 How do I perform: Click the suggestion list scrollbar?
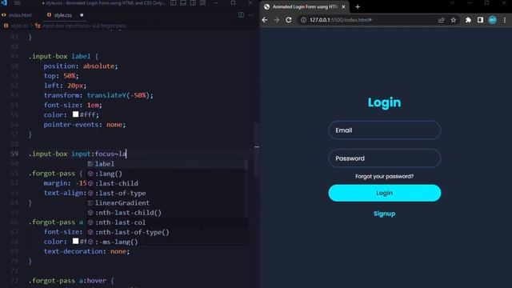[246, 190]
